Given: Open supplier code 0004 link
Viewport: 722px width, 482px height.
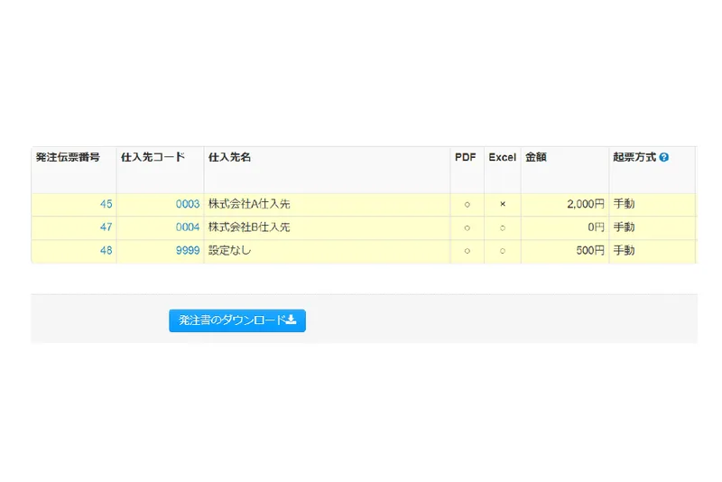Looking at the screenshot, I should click(188, 227).
